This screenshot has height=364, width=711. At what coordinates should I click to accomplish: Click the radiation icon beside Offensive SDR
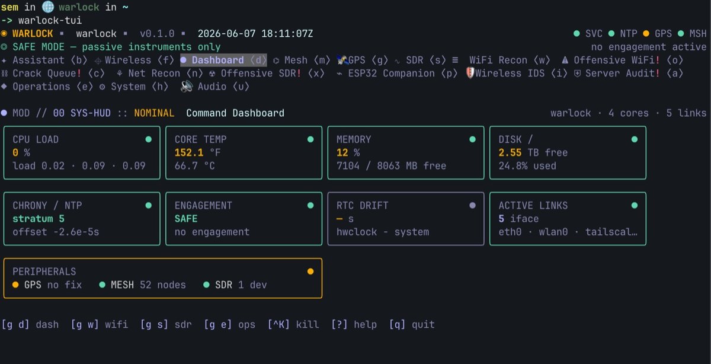(213, 74)
